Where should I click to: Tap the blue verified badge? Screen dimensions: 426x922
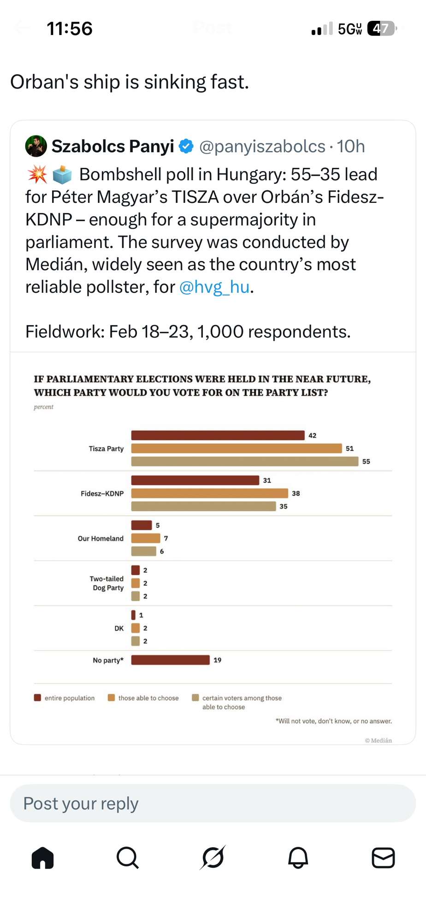186,146
